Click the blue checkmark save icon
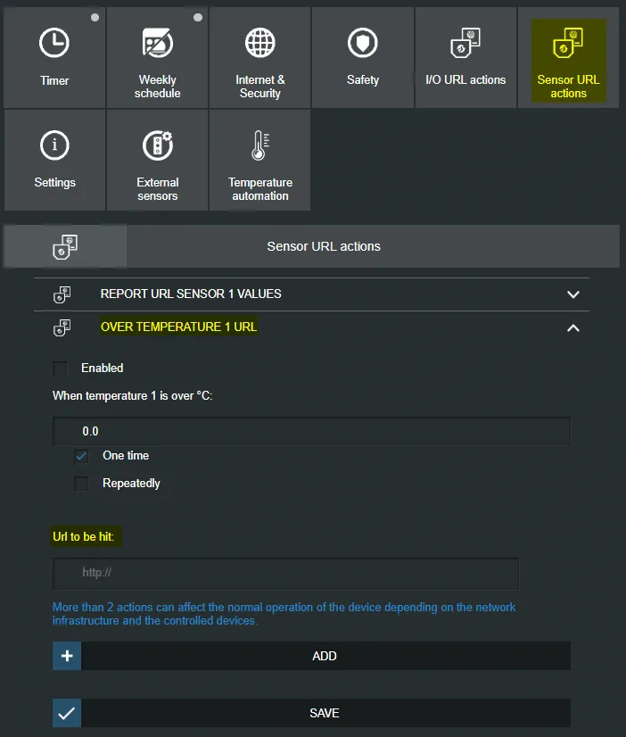 (66, 712)
